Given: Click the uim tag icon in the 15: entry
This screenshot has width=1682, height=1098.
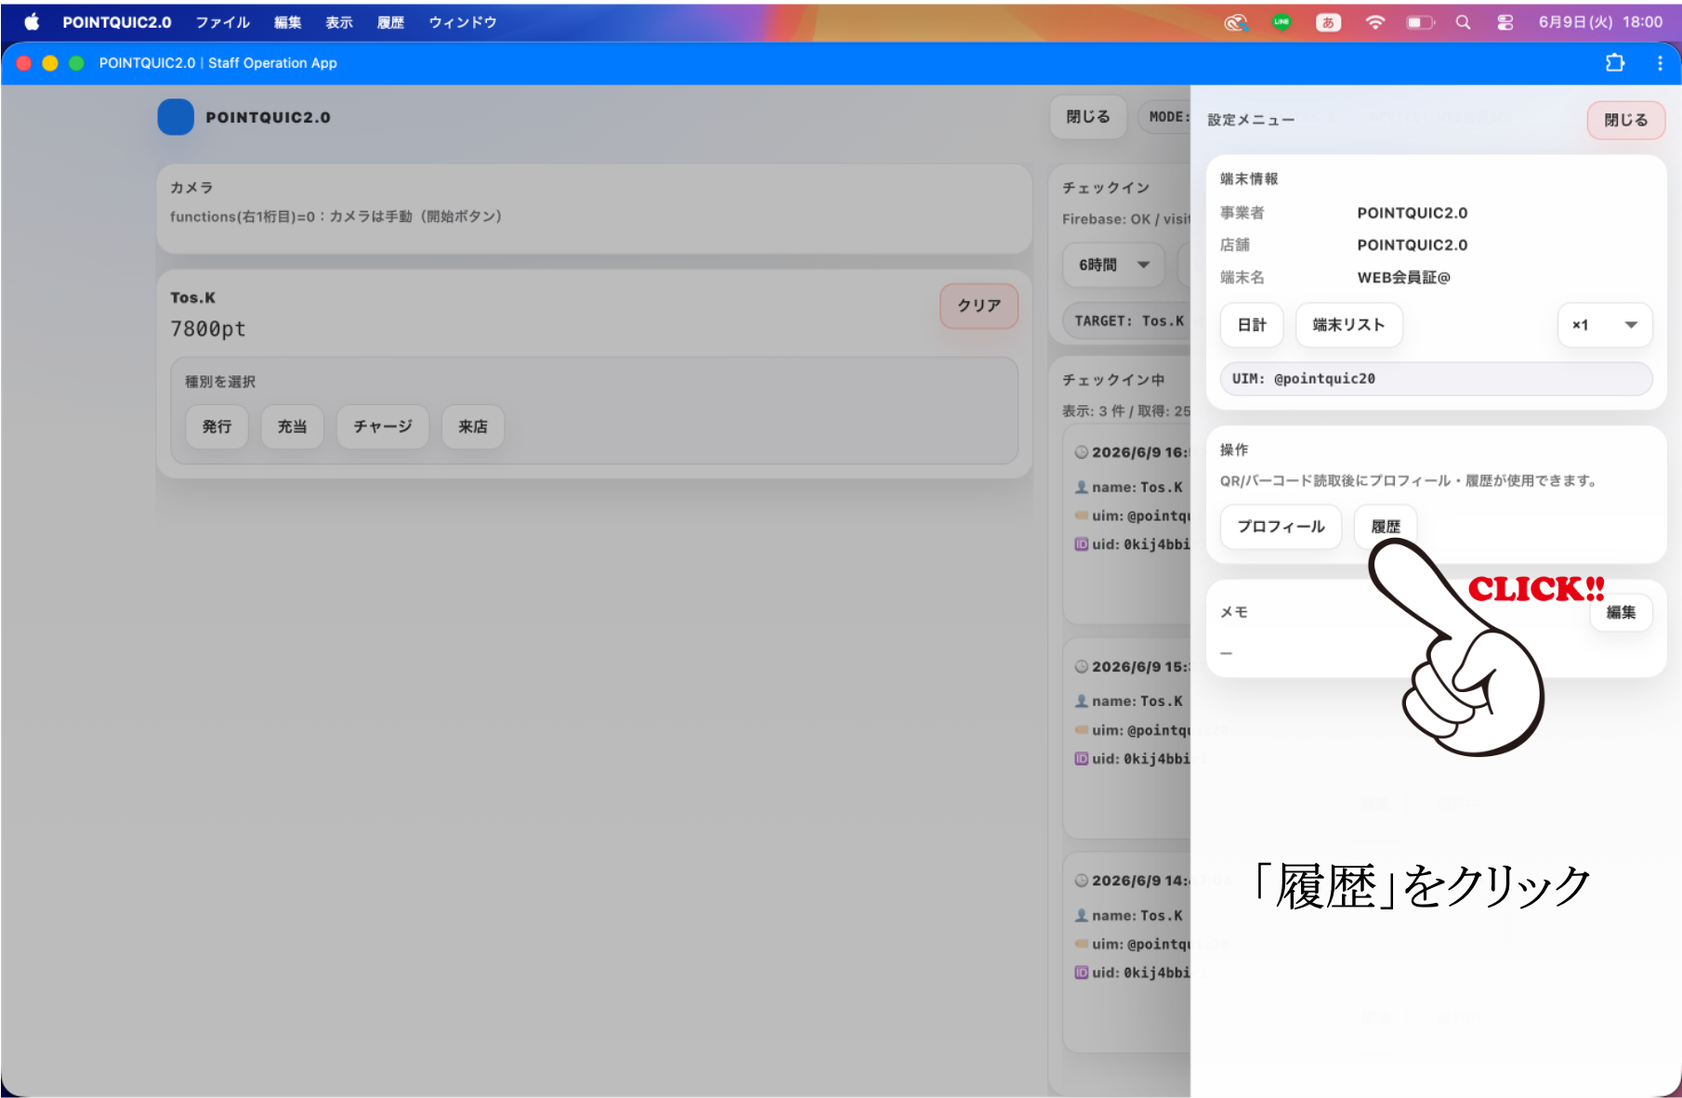Looking at the screenshot, I should tap(1082, 730).
